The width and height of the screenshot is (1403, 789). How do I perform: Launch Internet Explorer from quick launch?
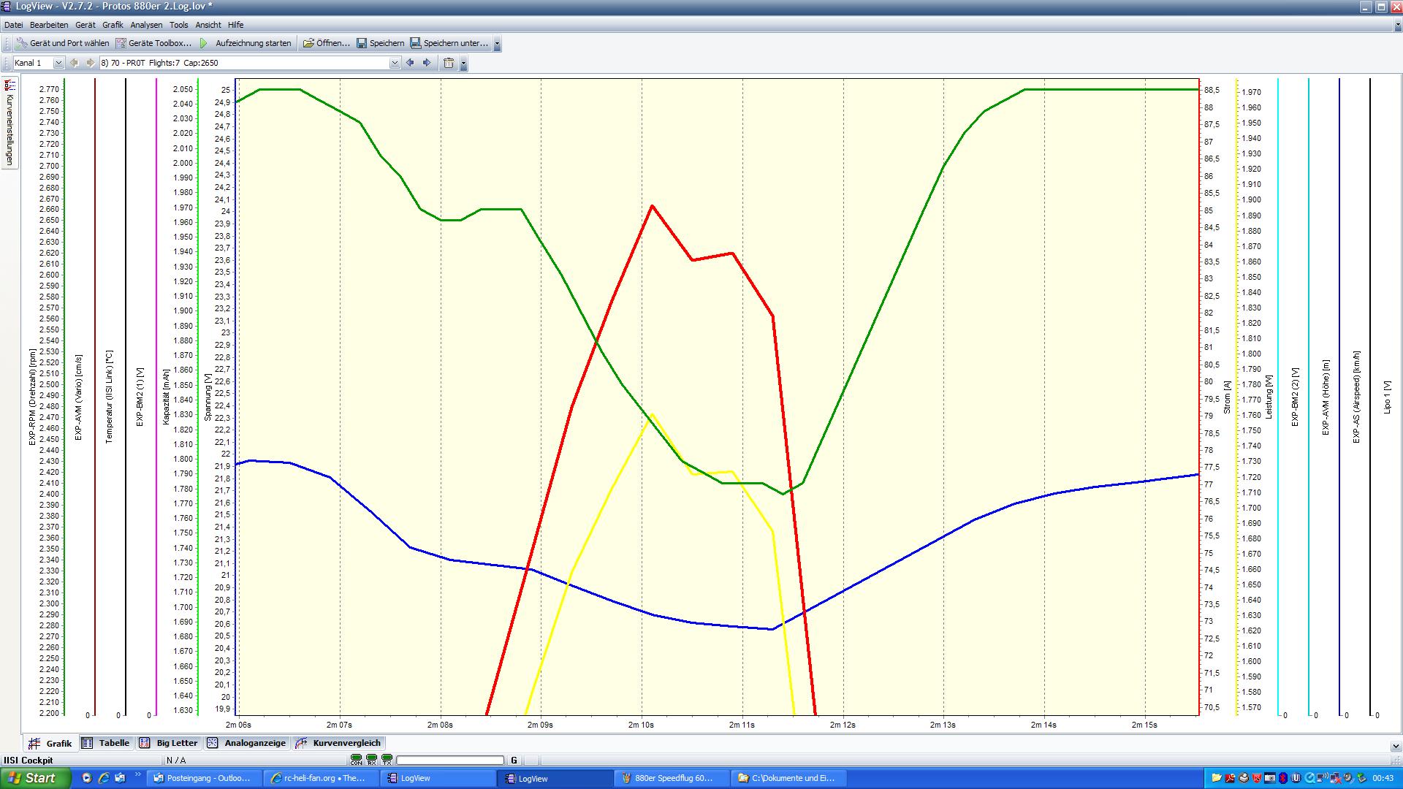pos(103,778)
